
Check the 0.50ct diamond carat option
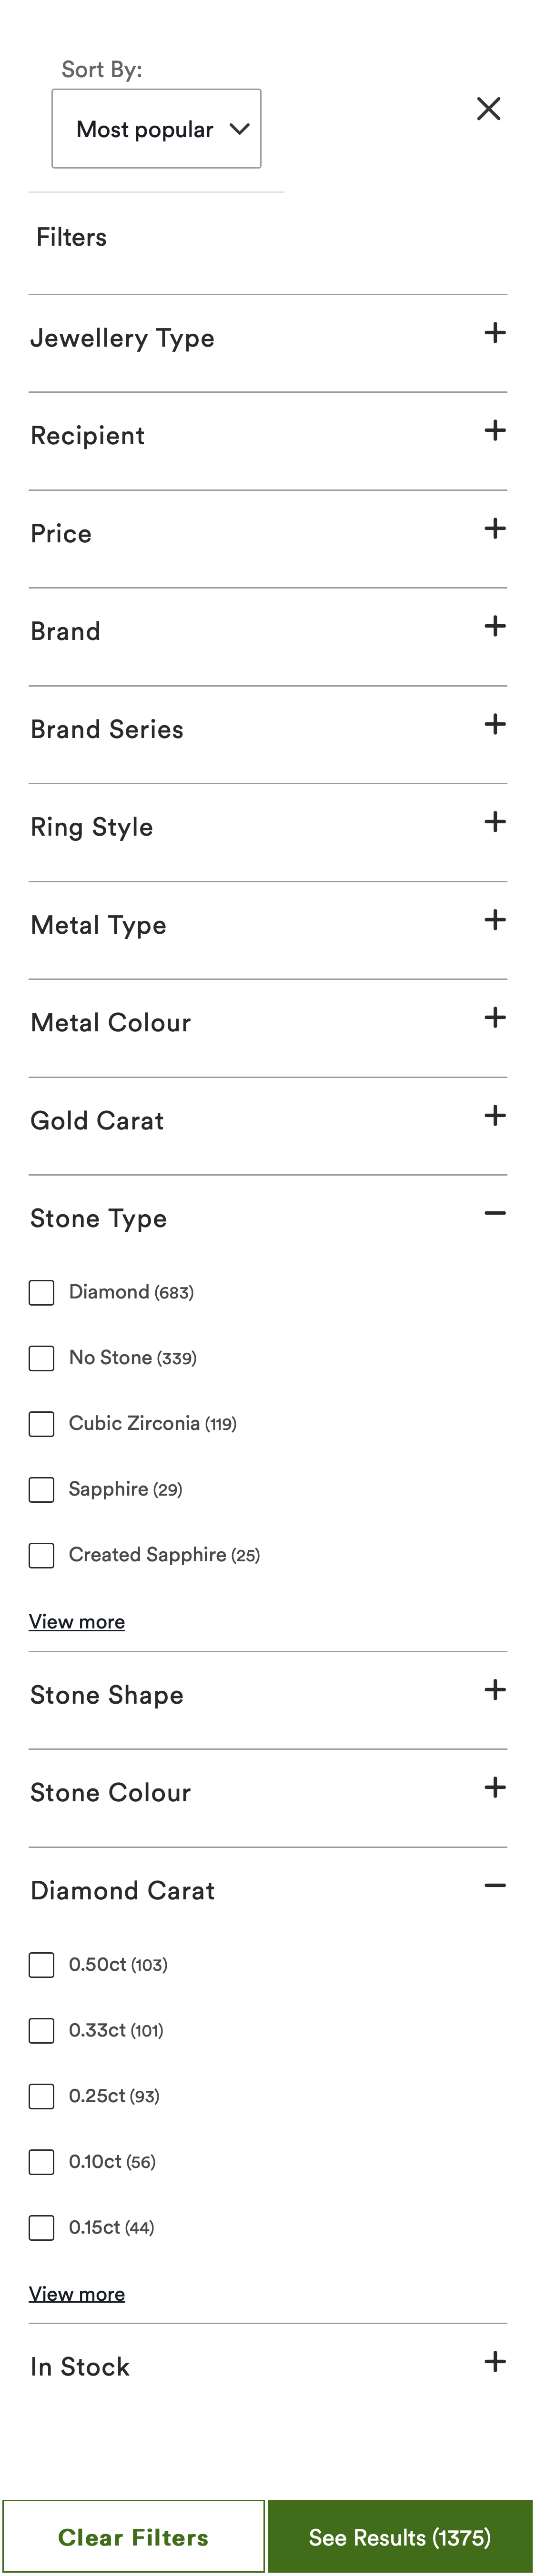42,1965
